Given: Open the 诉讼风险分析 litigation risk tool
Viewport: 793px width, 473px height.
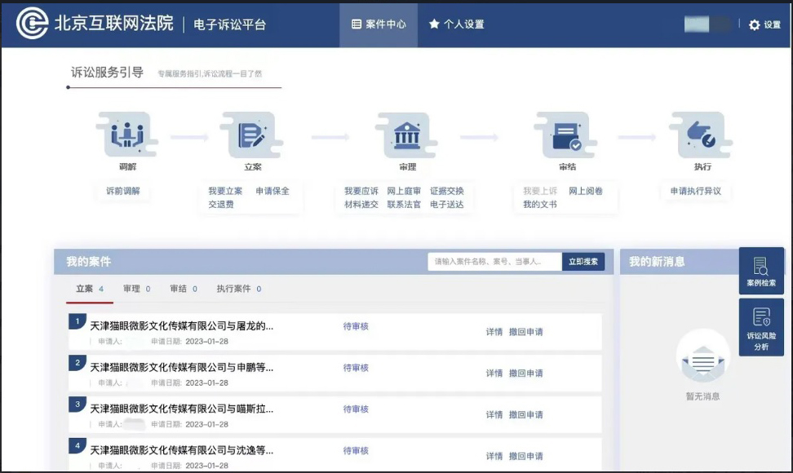Looking at the screenshot, I should 761,326.
